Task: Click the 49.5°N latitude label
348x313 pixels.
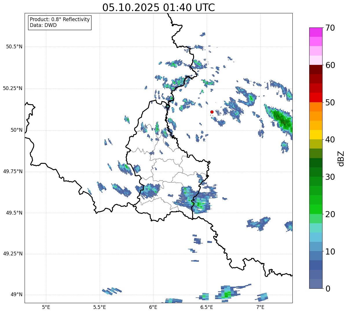Action: [14, 213]
